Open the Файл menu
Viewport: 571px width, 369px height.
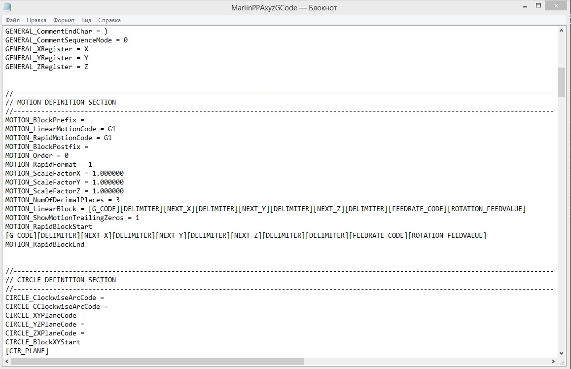[12, 20]
